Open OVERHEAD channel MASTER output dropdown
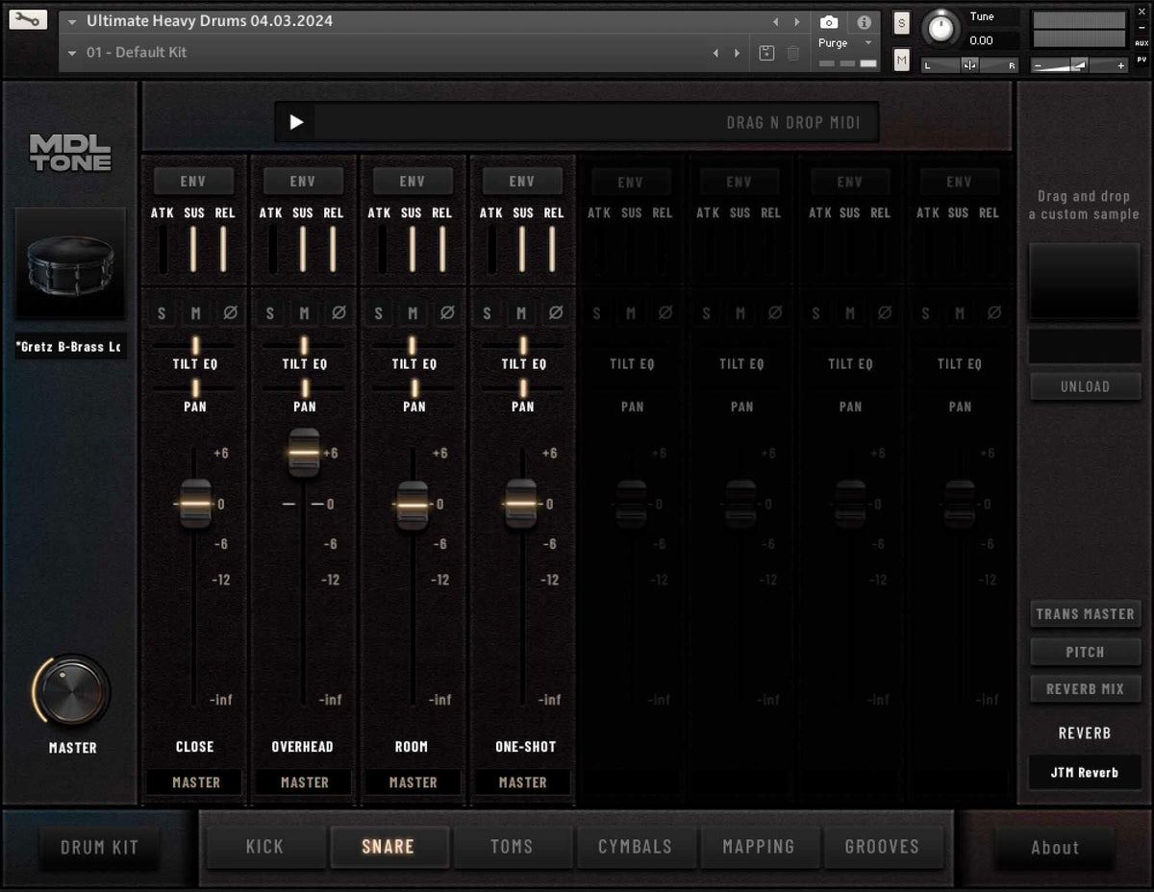The height and width of the screenshot is (892, 1154). coord(304,782)
